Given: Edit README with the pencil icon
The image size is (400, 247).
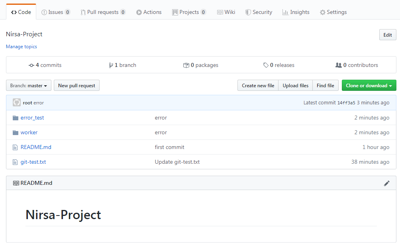Looking at the screenshot, I should (387, 183).
